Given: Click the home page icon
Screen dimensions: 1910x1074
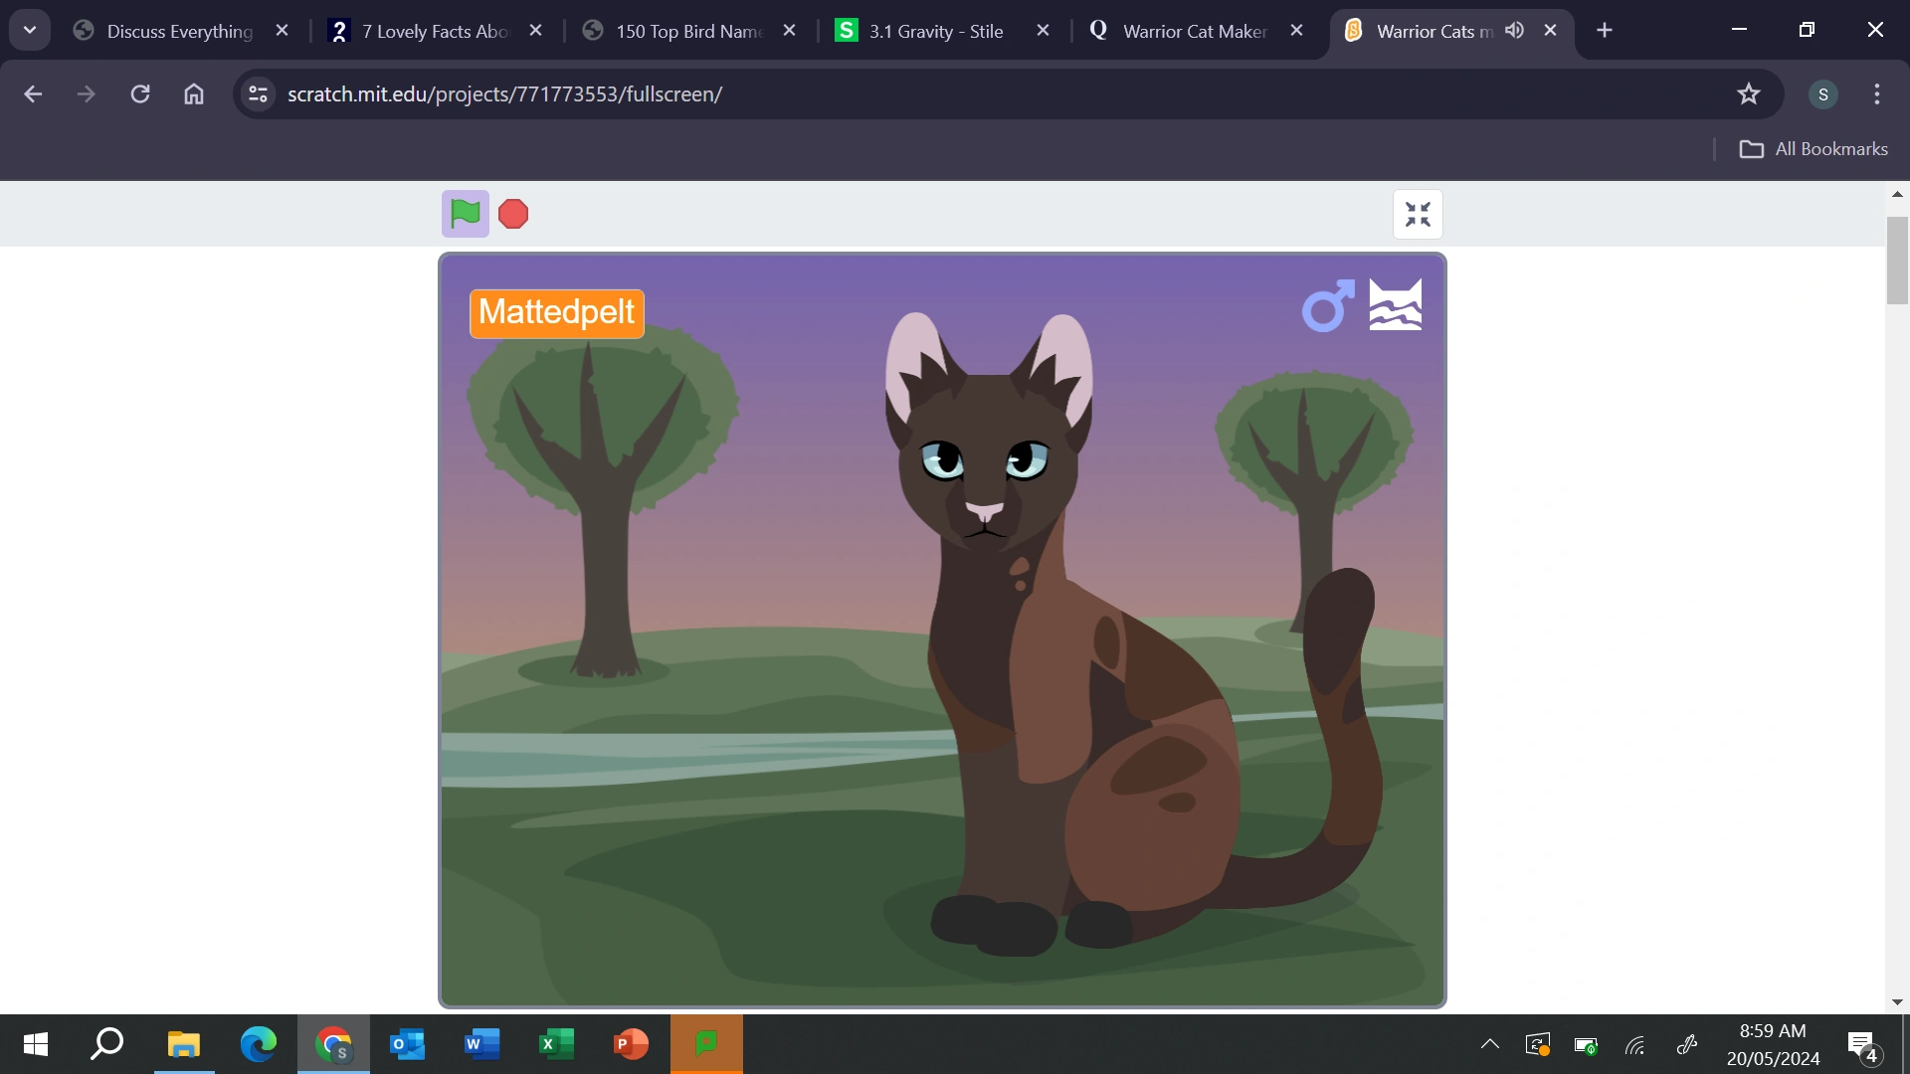Looking at the screenshot, I should pos(194,94).
